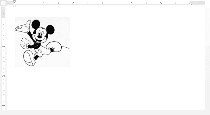Click vertical ruler at mark 2
The width and height of the screenshot is (210, 115).
[x=3, y=76]
